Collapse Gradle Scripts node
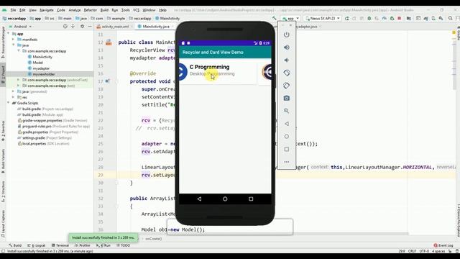Image resolution: width=460 pixels, height=259 pixels. [x=9, y=103]
